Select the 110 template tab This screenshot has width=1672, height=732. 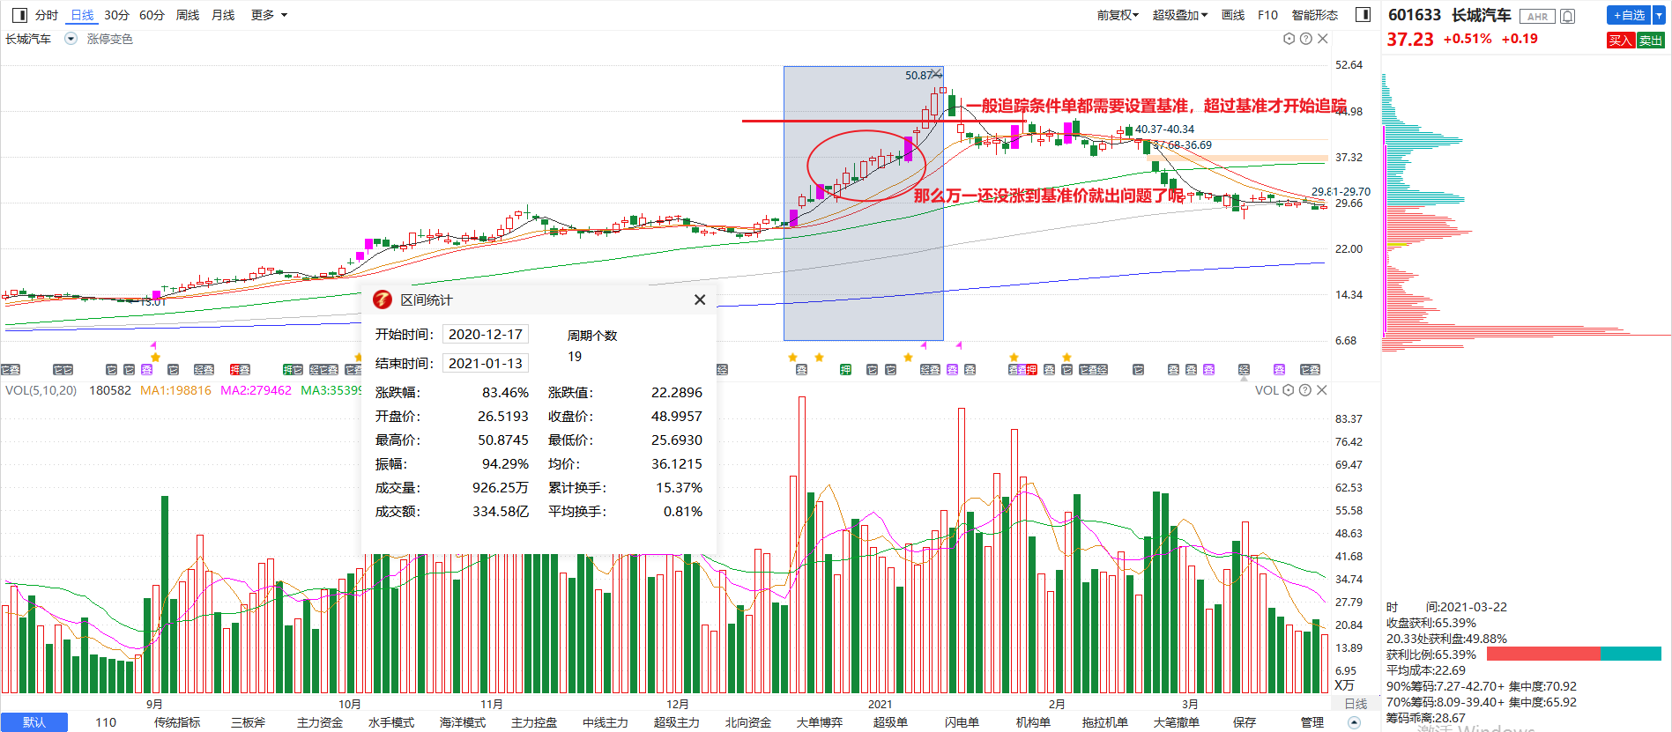coord(106,722)
